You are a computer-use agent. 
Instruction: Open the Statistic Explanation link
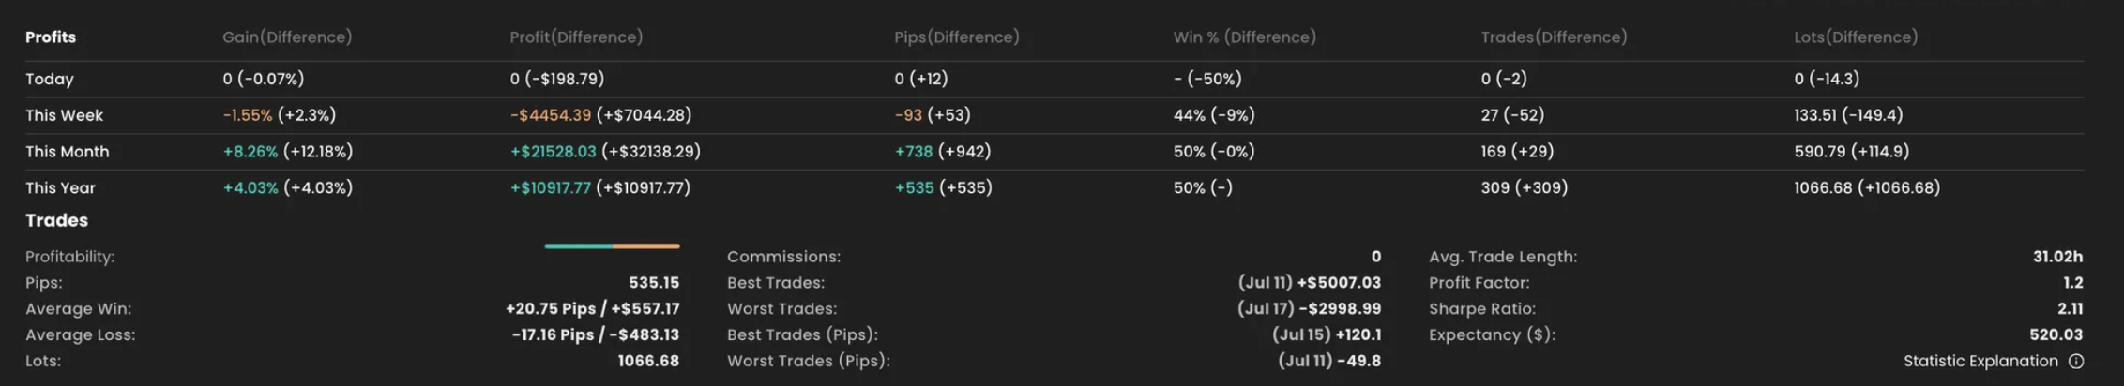1980,362
